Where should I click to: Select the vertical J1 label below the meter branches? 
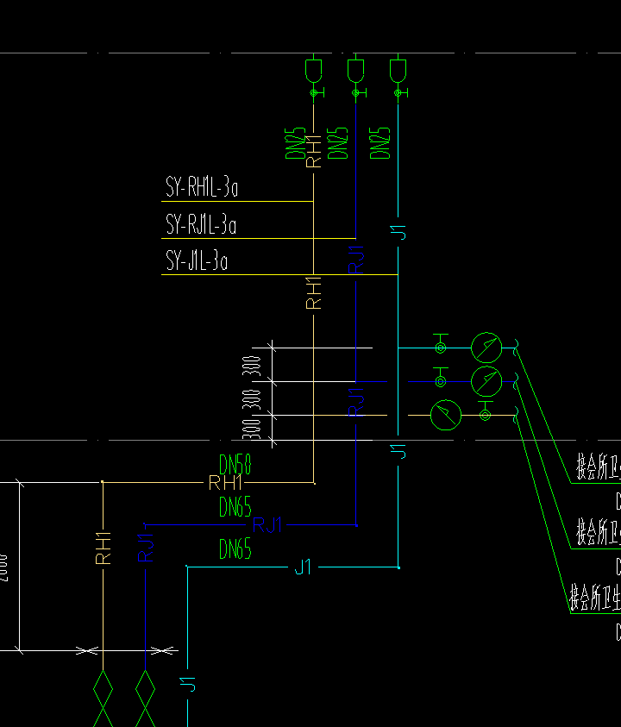[x=398, y=451]
